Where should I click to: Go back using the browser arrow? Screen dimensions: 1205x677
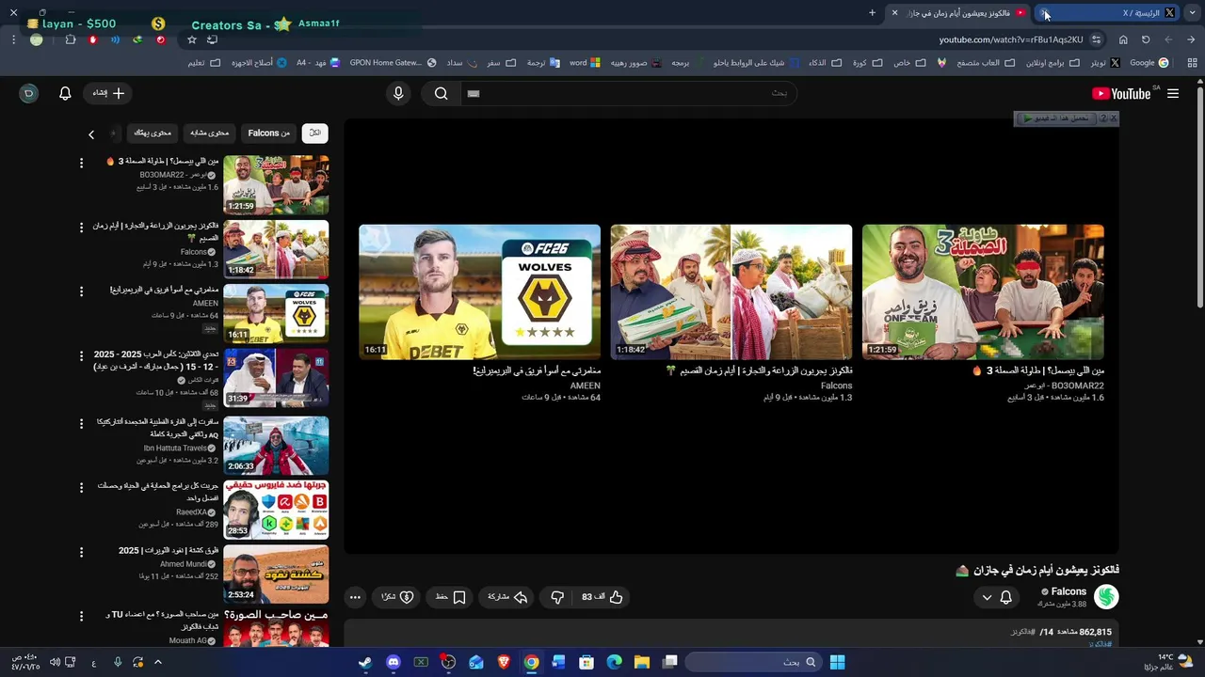click(x=1191, y=39)
